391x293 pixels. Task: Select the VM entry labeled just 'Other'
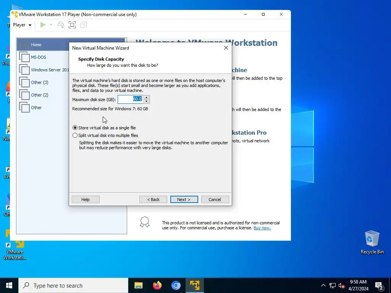(43, 107)
